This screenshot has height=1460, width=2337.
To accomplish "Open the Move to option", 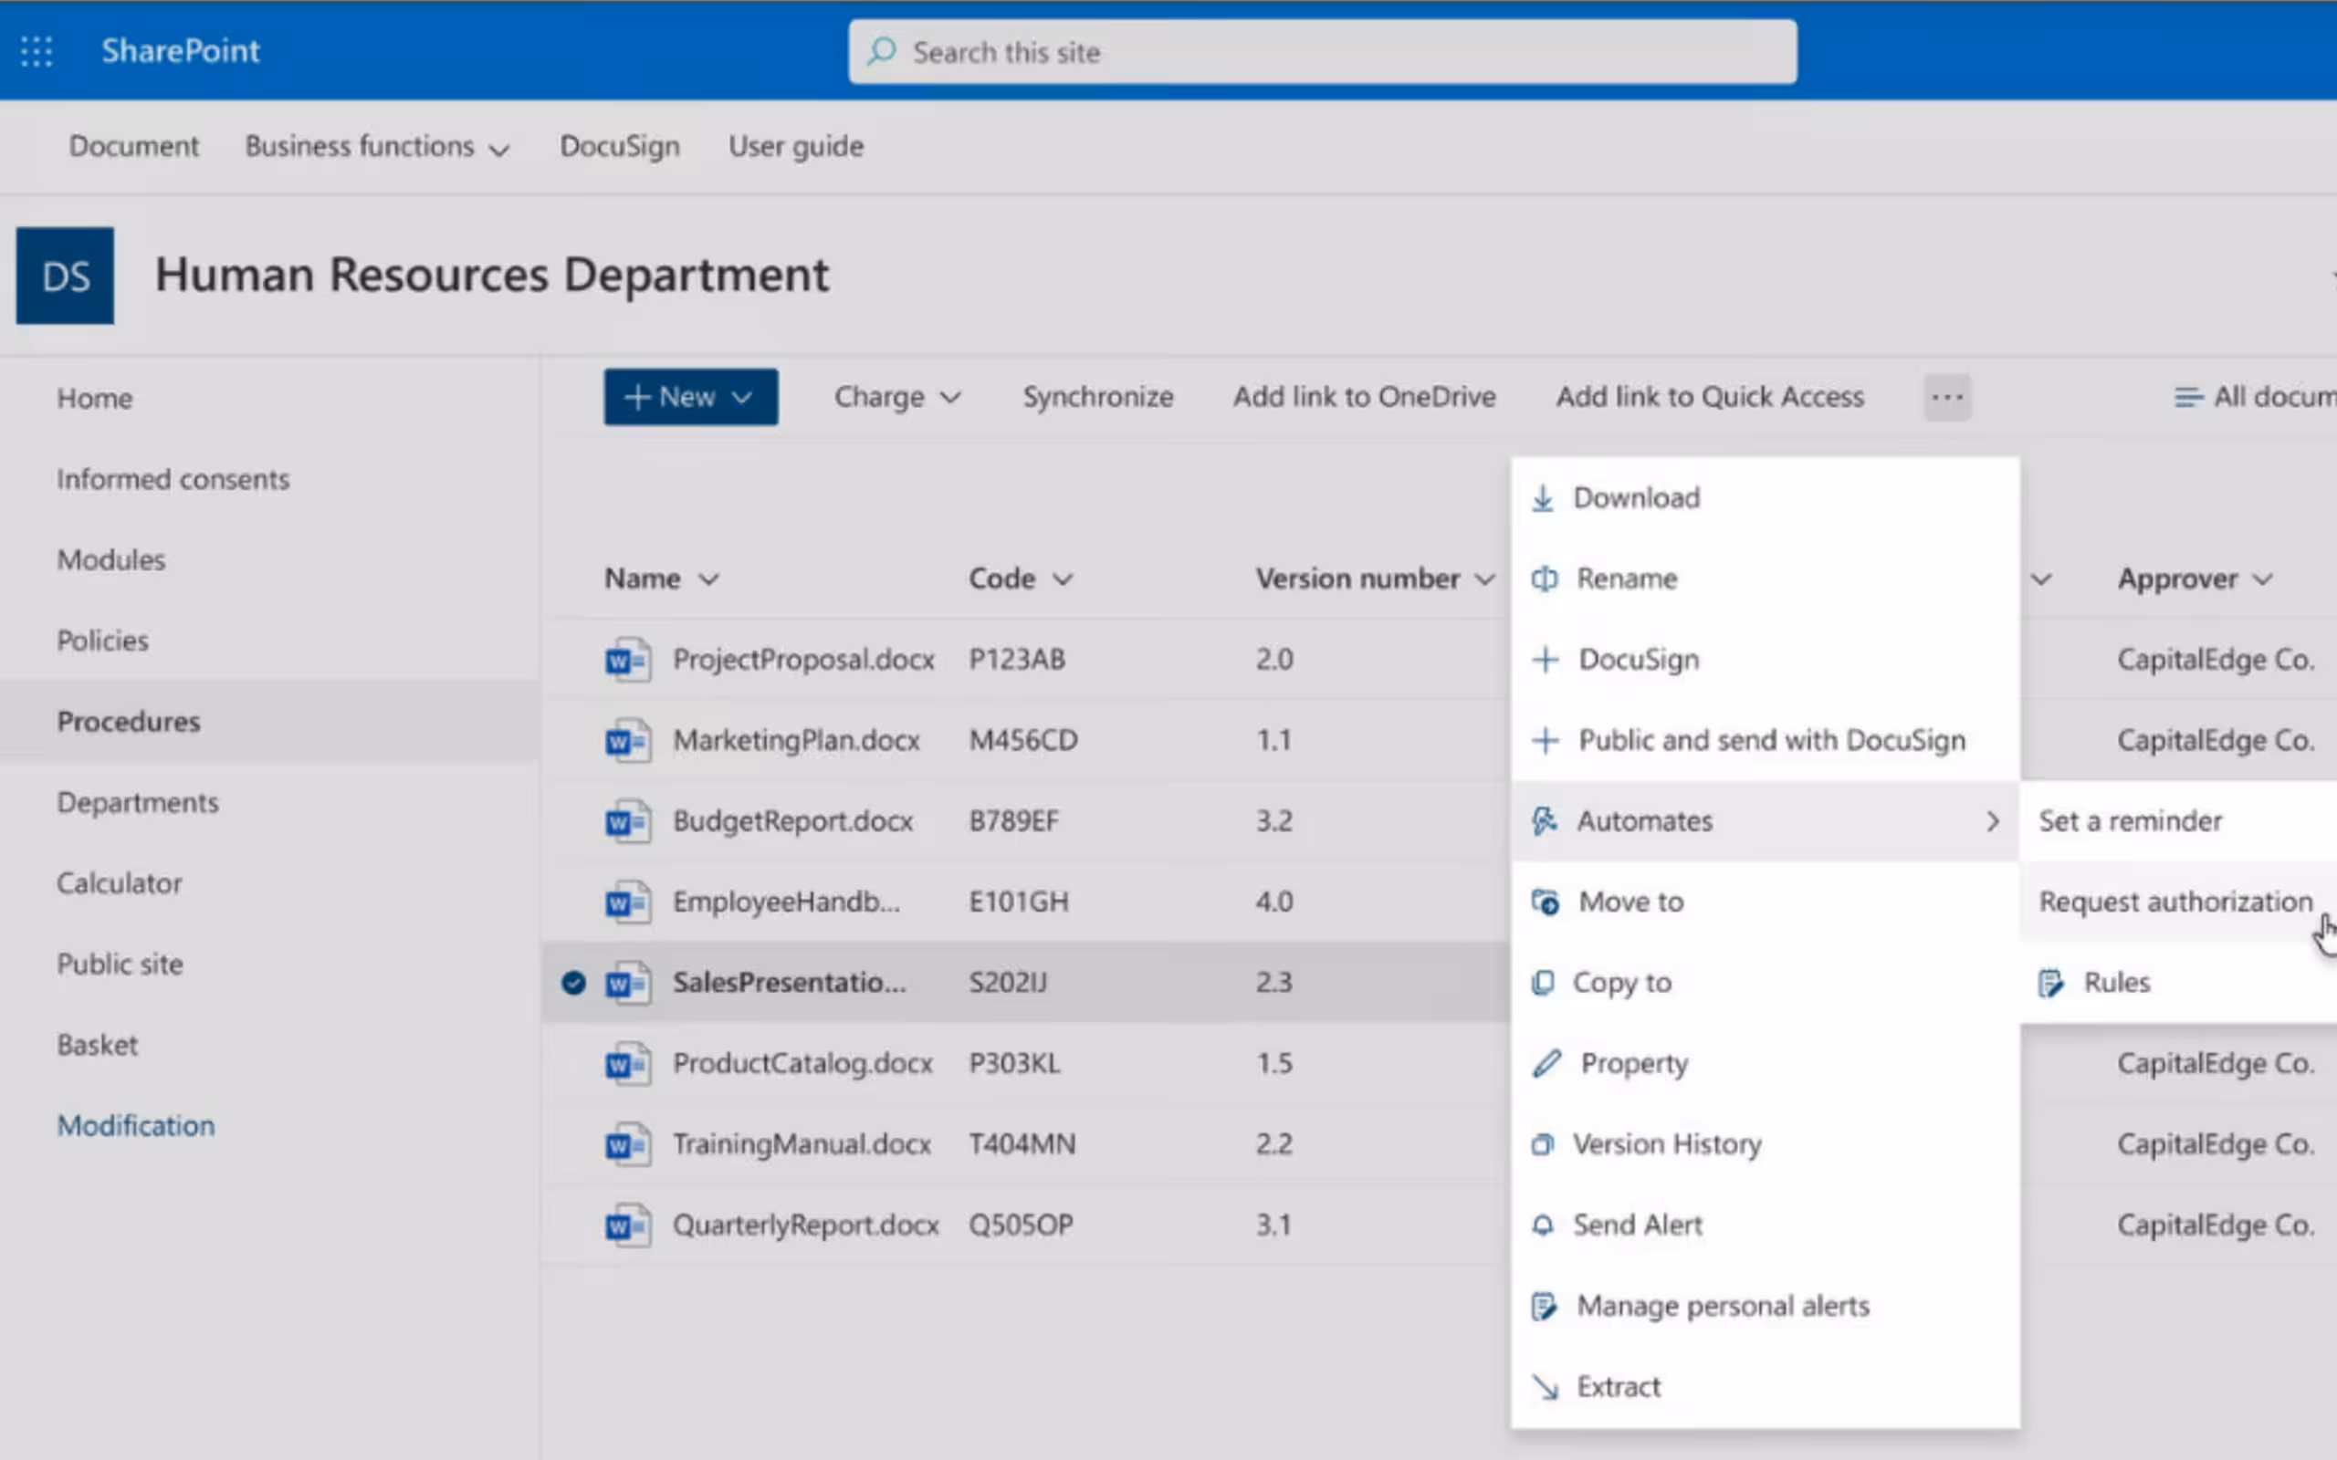I will click(x=1765, y=902).
